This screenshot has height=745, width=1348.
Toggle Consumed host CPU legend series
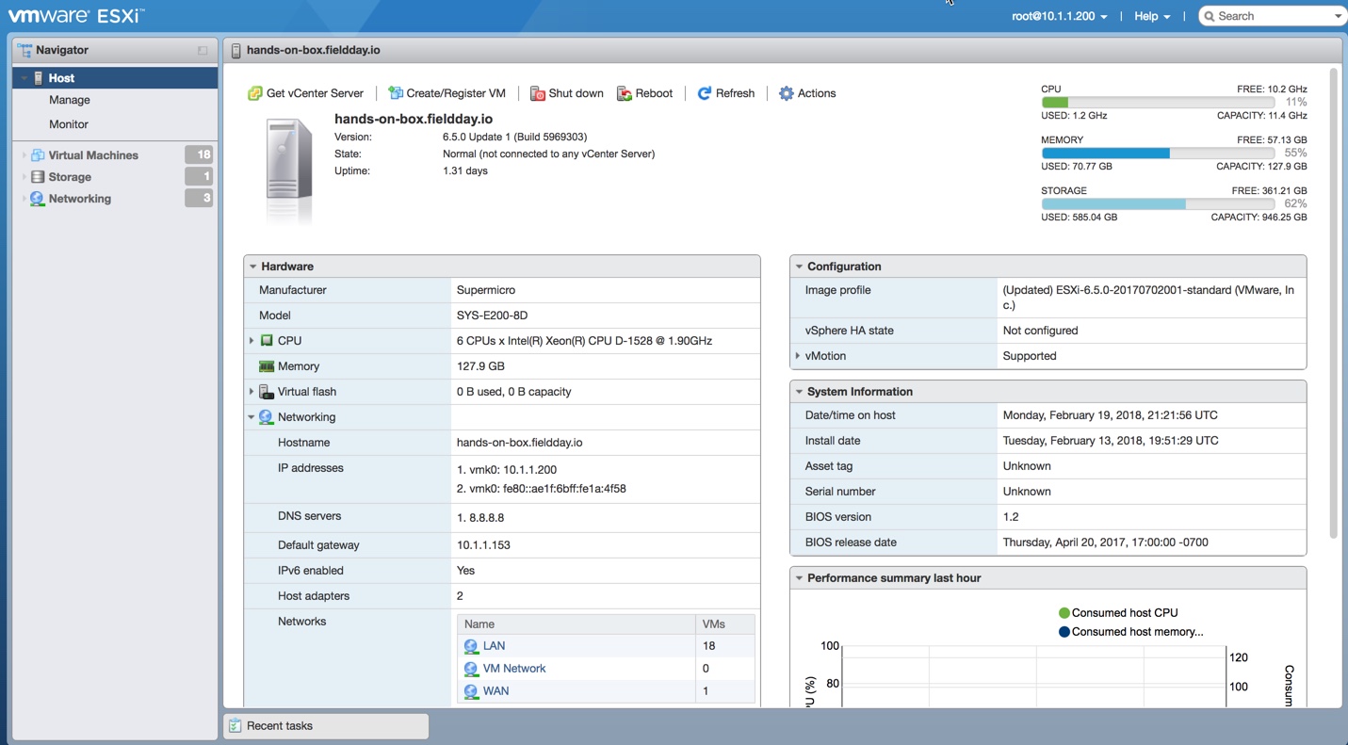click(x=1118, y=612)
